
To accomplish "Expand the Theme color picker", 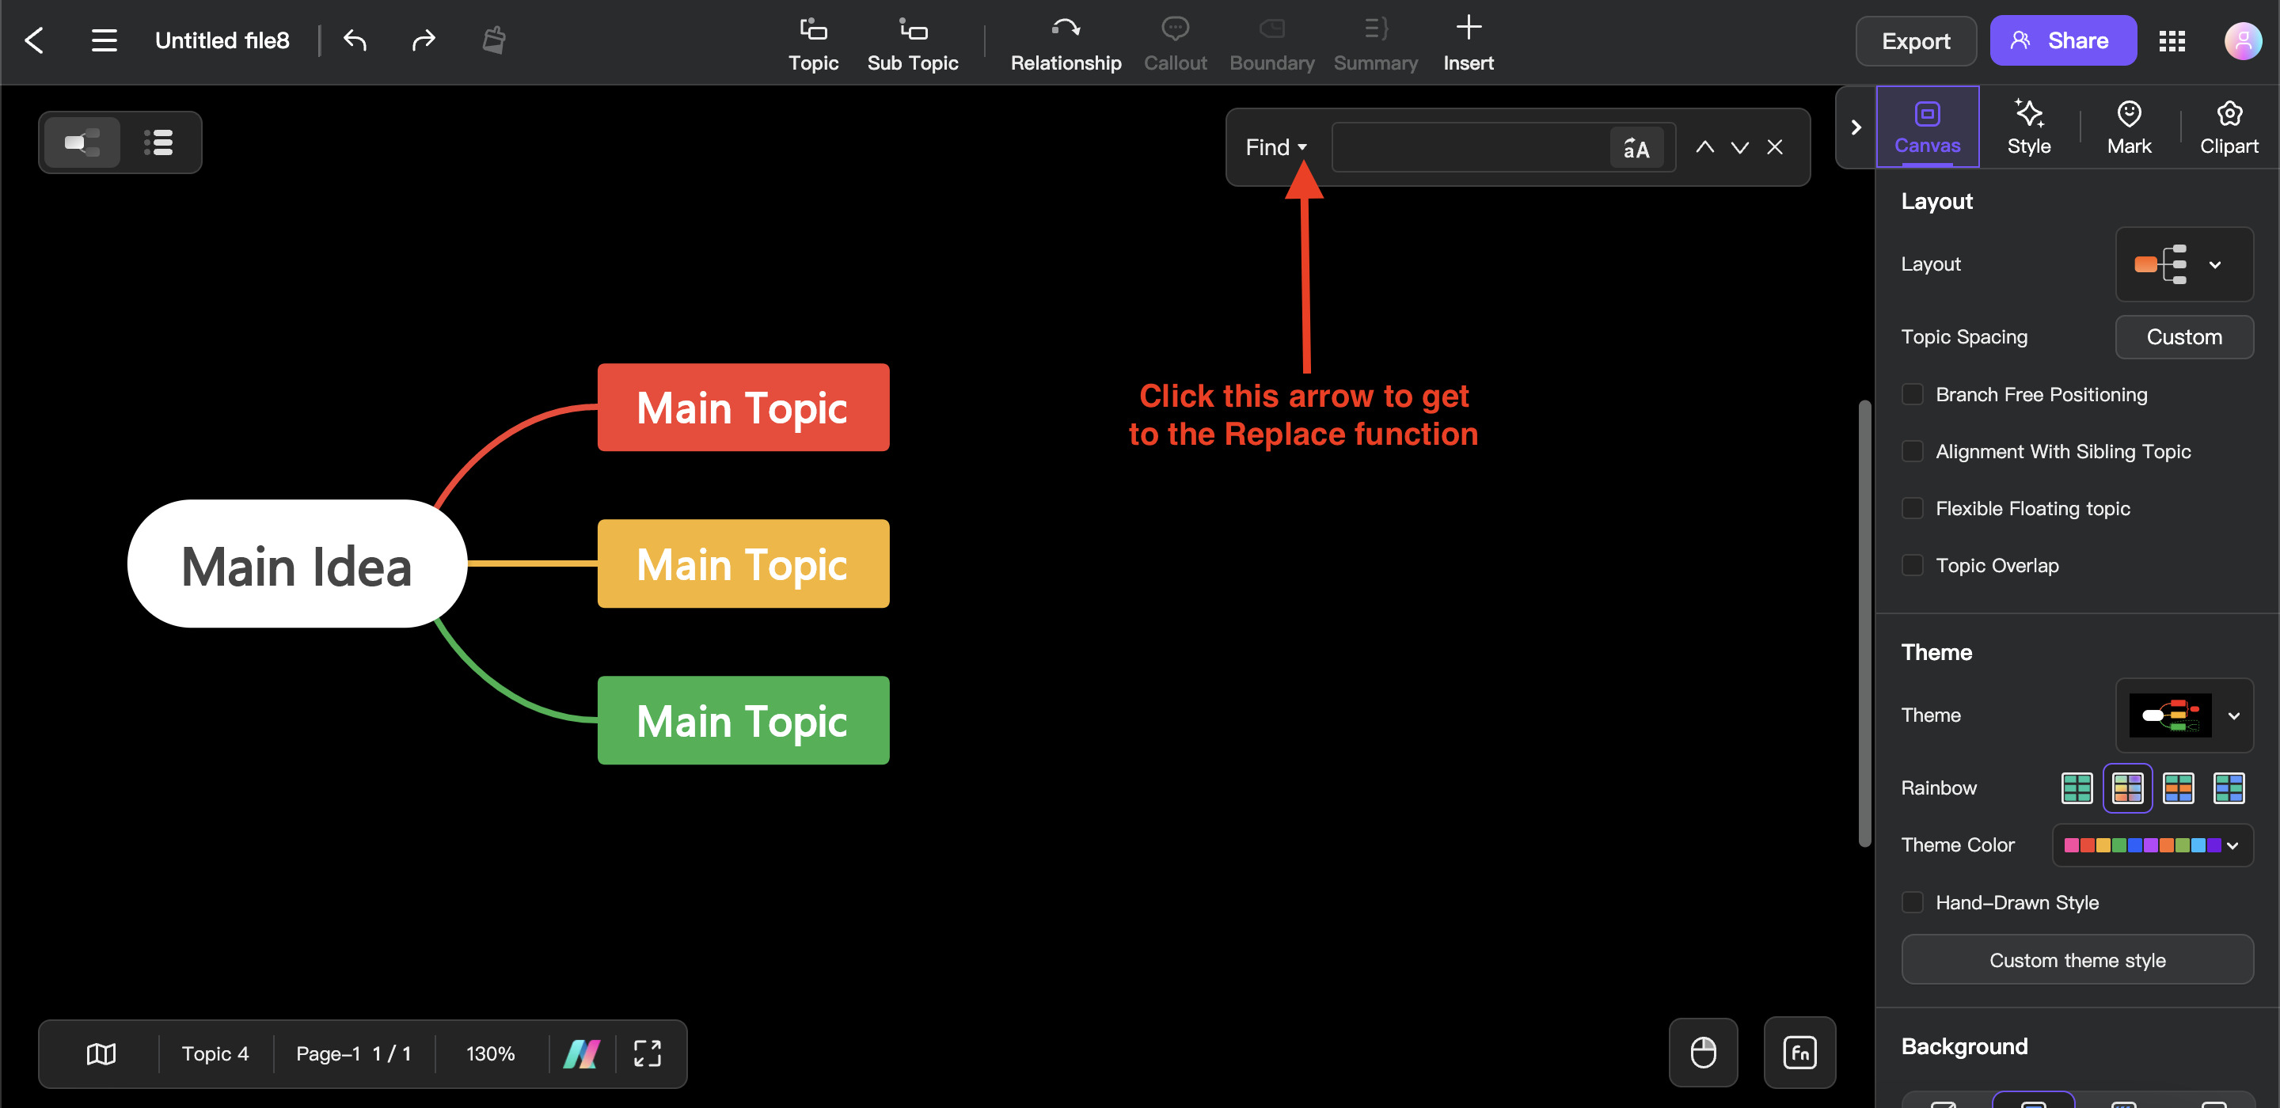I will tap(2236, 844).
